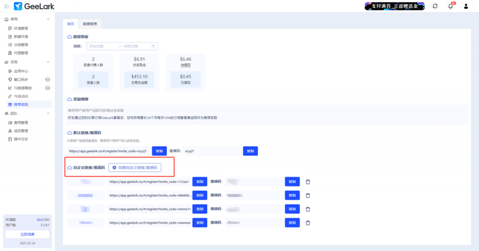The width and height of the screenshot is (479, 251).
Task: Click the 立即续费 renew button
Action: pyautogui.click(x=27, y=234)
